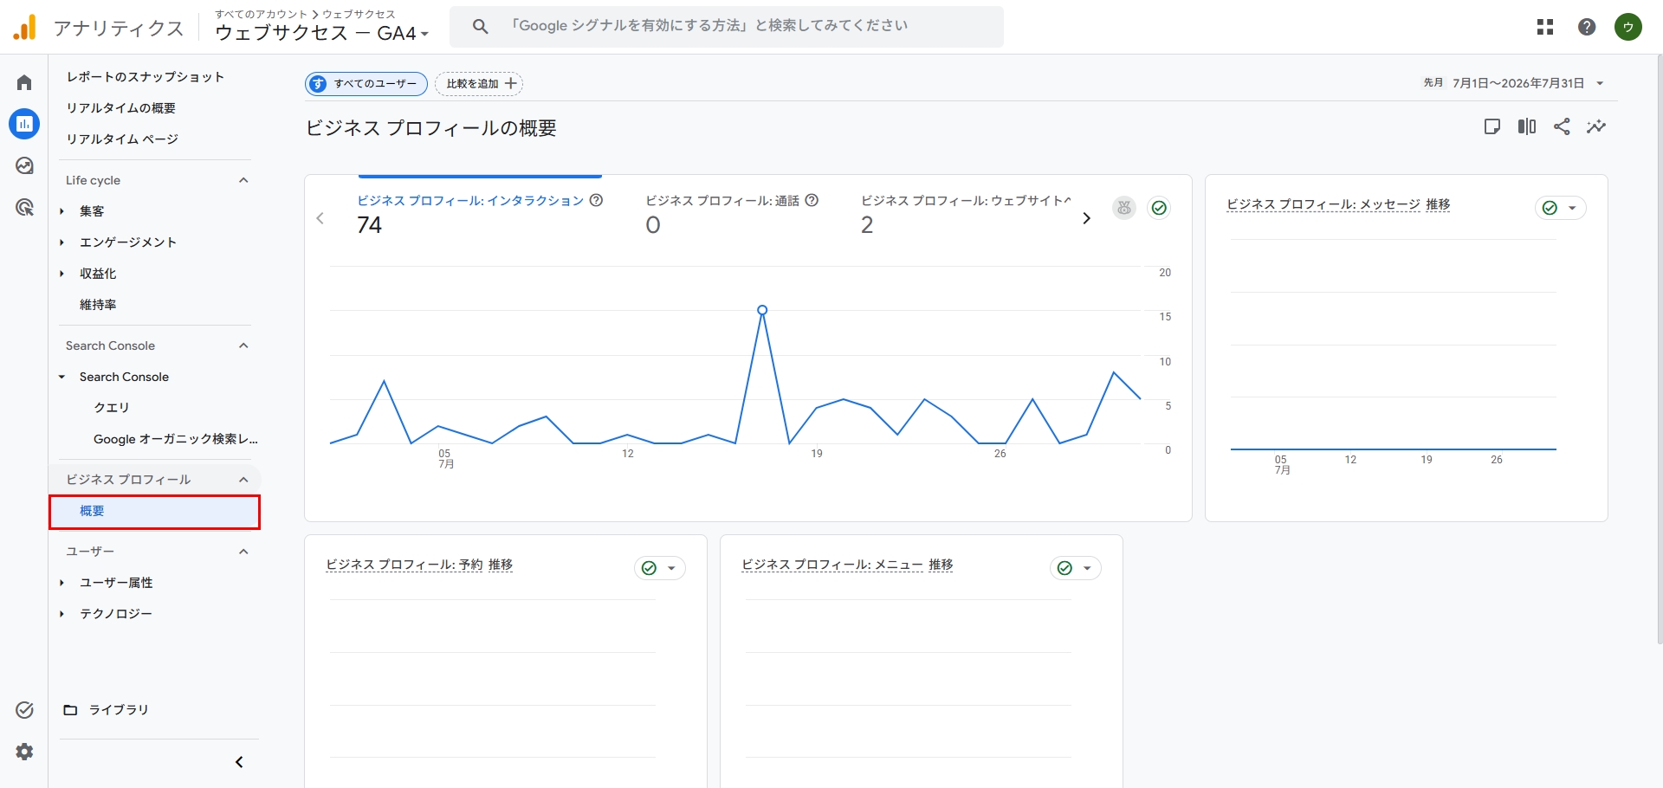Collapse the ユーザー section

(243, 552)
